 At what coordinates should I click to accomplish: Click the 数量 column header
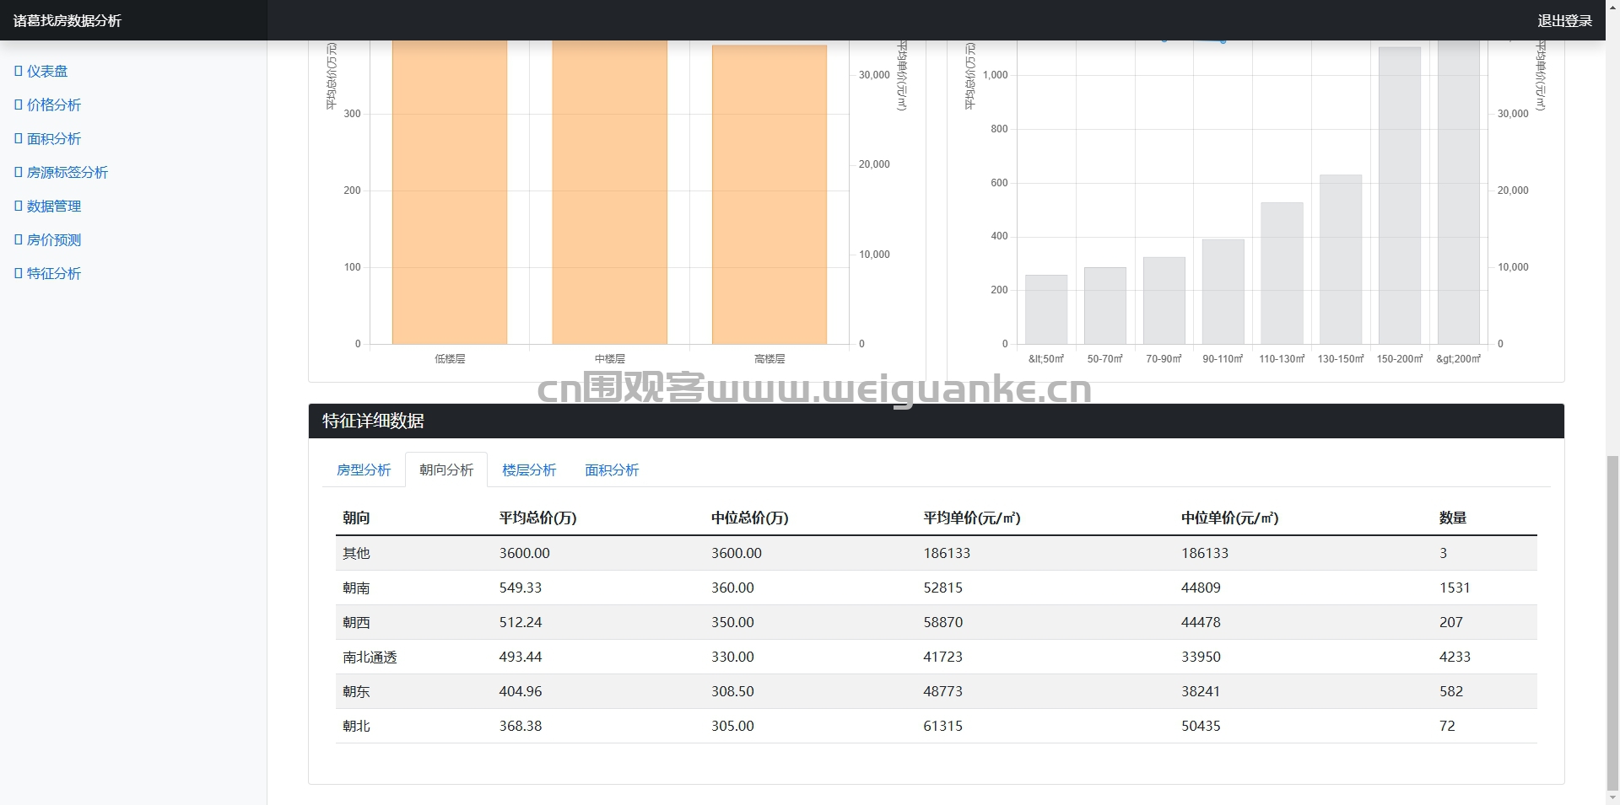pos(1453,518)
